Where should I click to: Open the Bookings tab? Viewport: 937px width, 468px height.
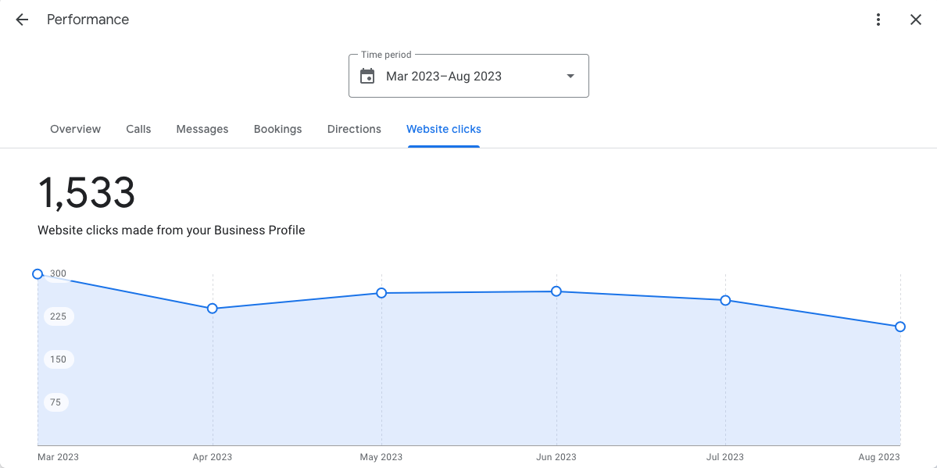pyautogui.click(x=278, y=129)
